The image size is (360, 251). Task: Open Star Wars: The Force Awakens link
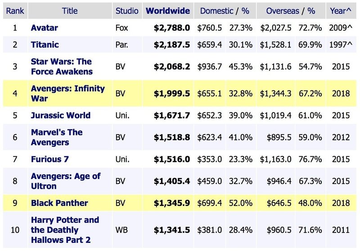coord(62,67)
